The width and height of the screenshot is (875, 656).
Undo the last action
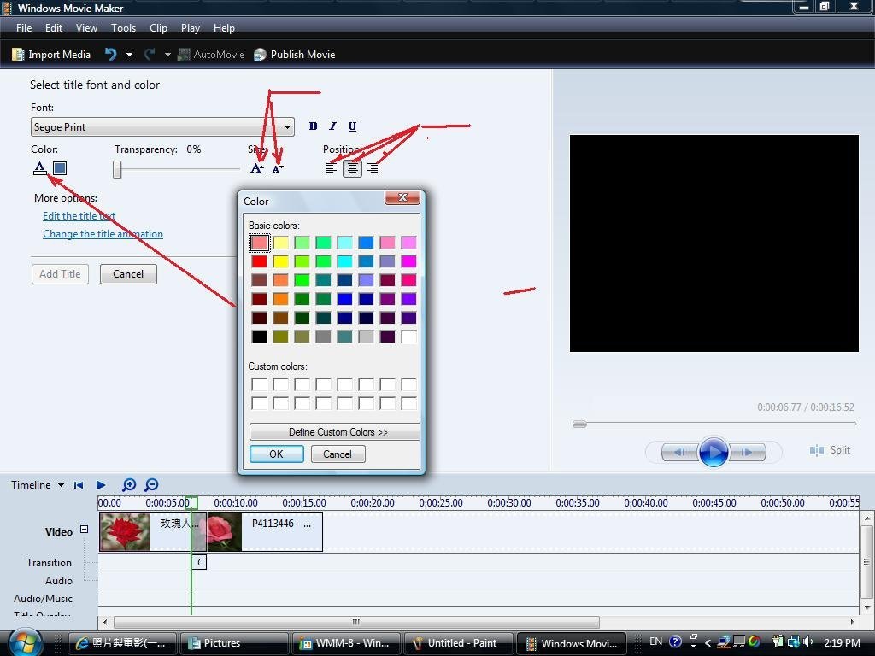tap(111, 54)
